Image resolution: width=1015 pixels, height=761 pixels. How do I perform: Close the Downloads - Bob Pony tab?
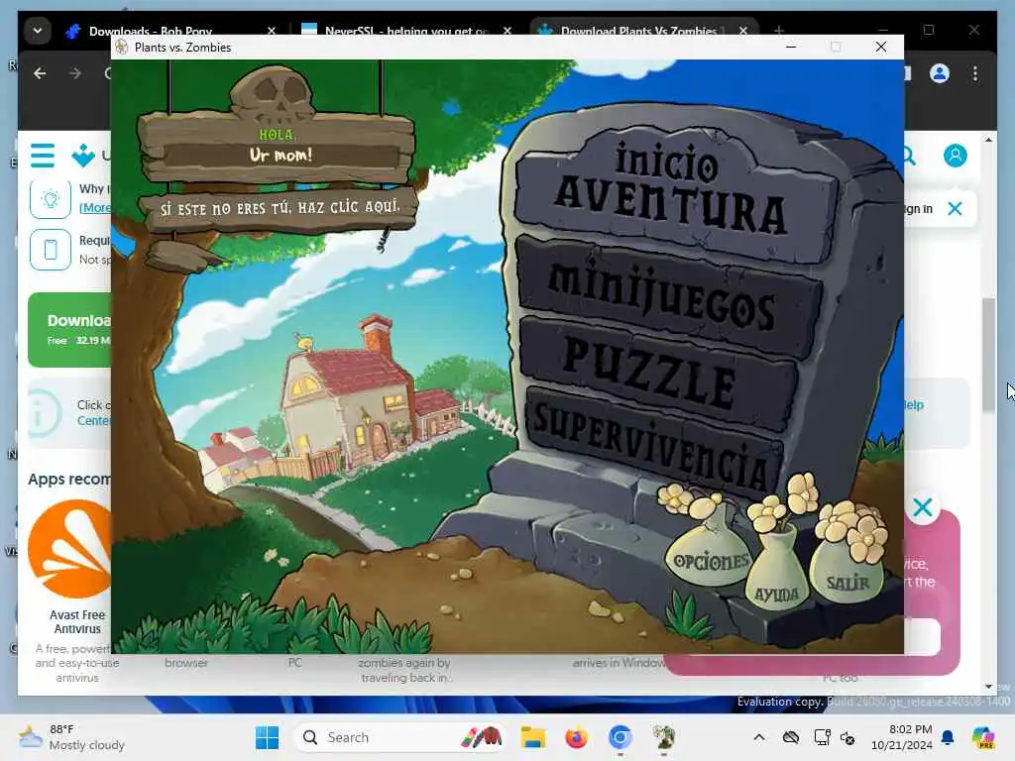[272, 31]
